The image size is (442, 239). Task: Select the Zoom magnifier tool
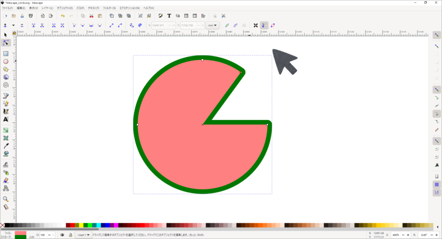pos(6,199)
